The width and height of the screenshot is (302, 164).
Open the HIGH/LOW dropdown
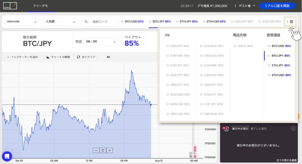pyautogui.click(x=21, y=22)
